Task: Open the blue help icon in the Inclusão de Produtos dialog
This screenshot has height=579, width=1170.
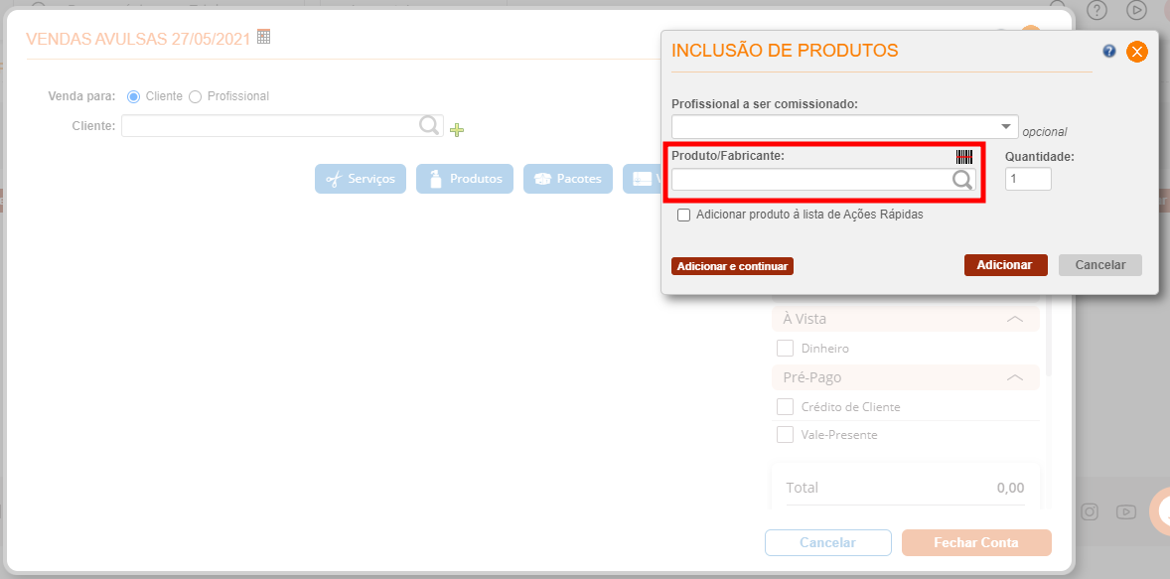Action: [1109, 52]
